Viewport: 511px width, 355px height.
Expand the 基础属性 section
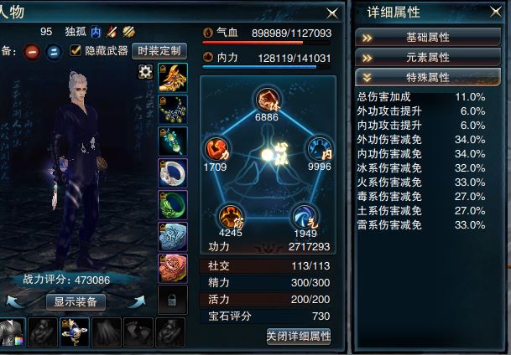click(x=428, y=38)
